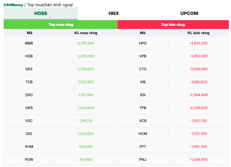Click net sell value -1,081,780

tap(199, 147)
